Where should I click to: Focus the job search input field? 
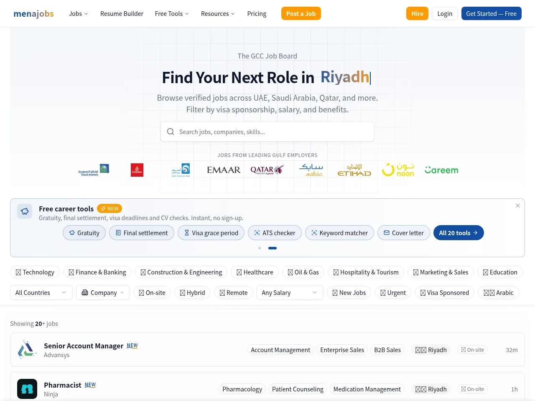point(267,132)
